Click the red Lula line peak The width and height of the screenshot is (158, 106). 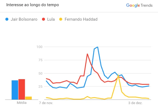[87, 54]
